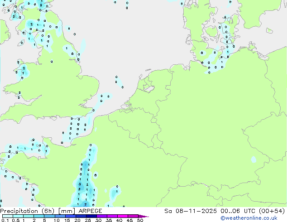This screenshot has height=222, width=287.
Task: Click the '30' legend scale value
Action: 98,220
